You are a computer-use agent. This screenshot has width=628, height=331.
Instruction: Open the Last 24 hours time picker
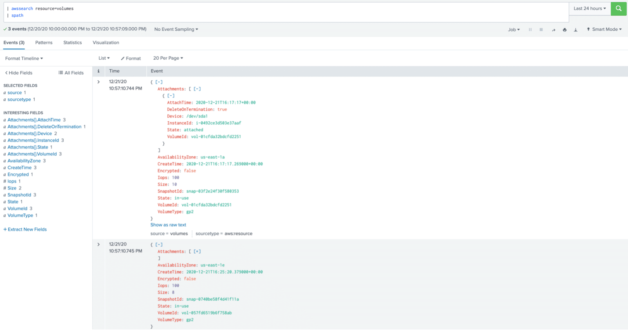589,8
